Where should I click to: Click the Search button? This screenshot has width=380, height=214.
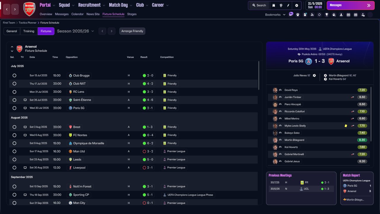pos(259,5)
